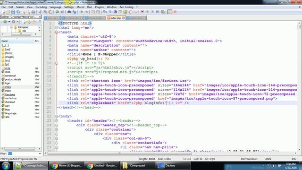Image resolution: width=302 pixels, height=170 pixels.
Task: Click the synchronize horizontal scrolling icon
Action: point(98,12)
